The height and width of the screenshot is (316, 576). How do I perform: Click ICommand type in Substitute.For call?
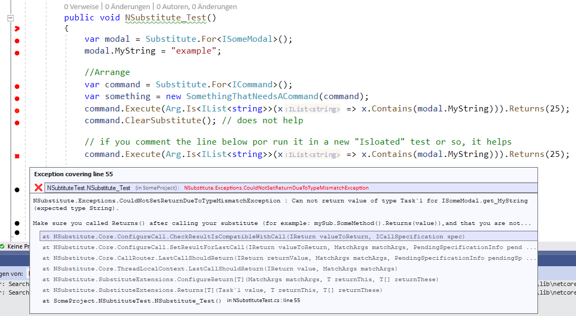coord(252,85)
